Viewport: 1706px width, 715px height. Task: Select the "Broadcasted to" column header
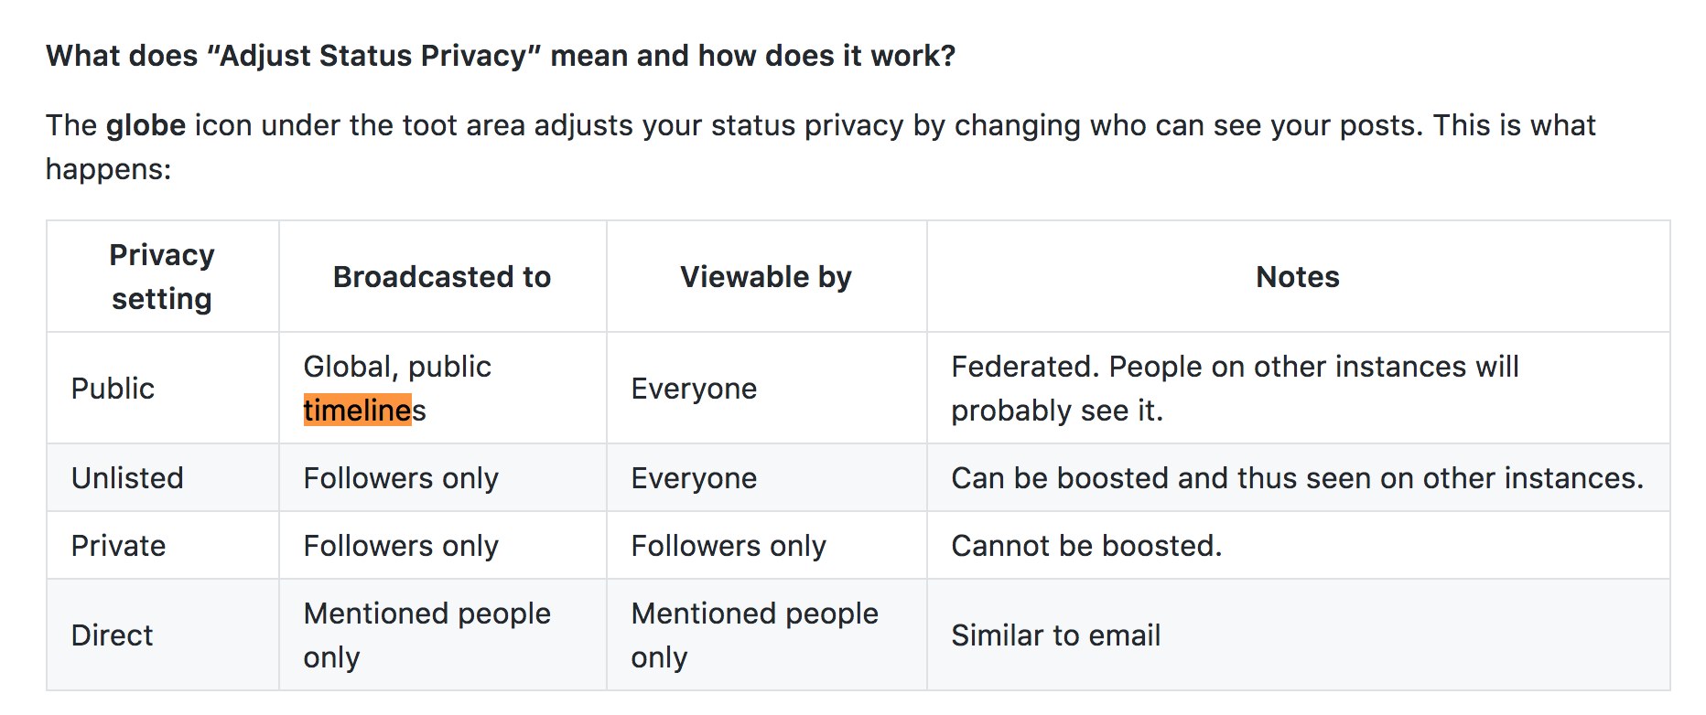pos(442,277)
